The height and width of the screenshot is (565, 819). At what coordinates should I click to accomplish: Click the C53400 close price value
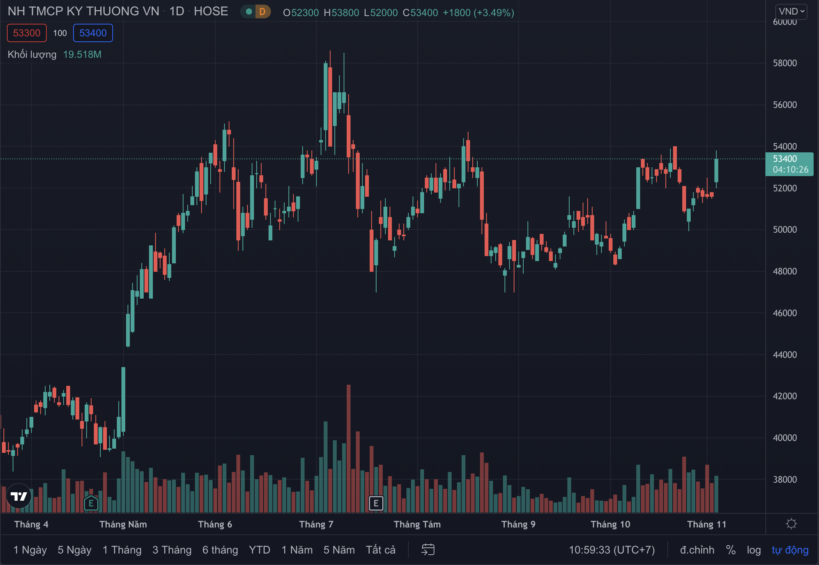[x=420, y=13]
